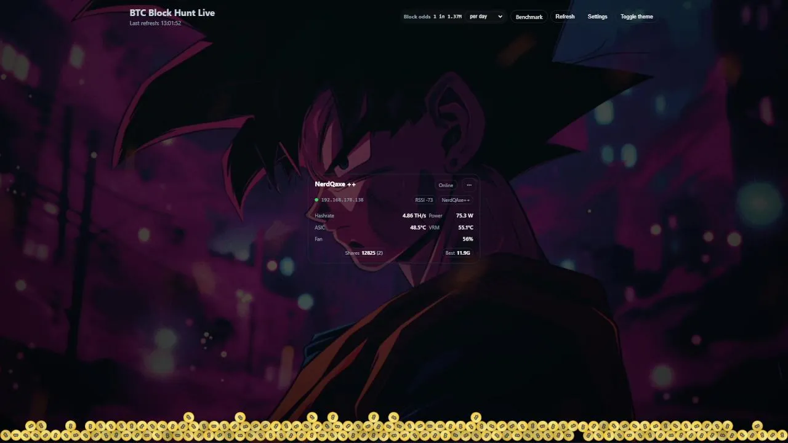Open the Settings page

(x=597, y=17)
